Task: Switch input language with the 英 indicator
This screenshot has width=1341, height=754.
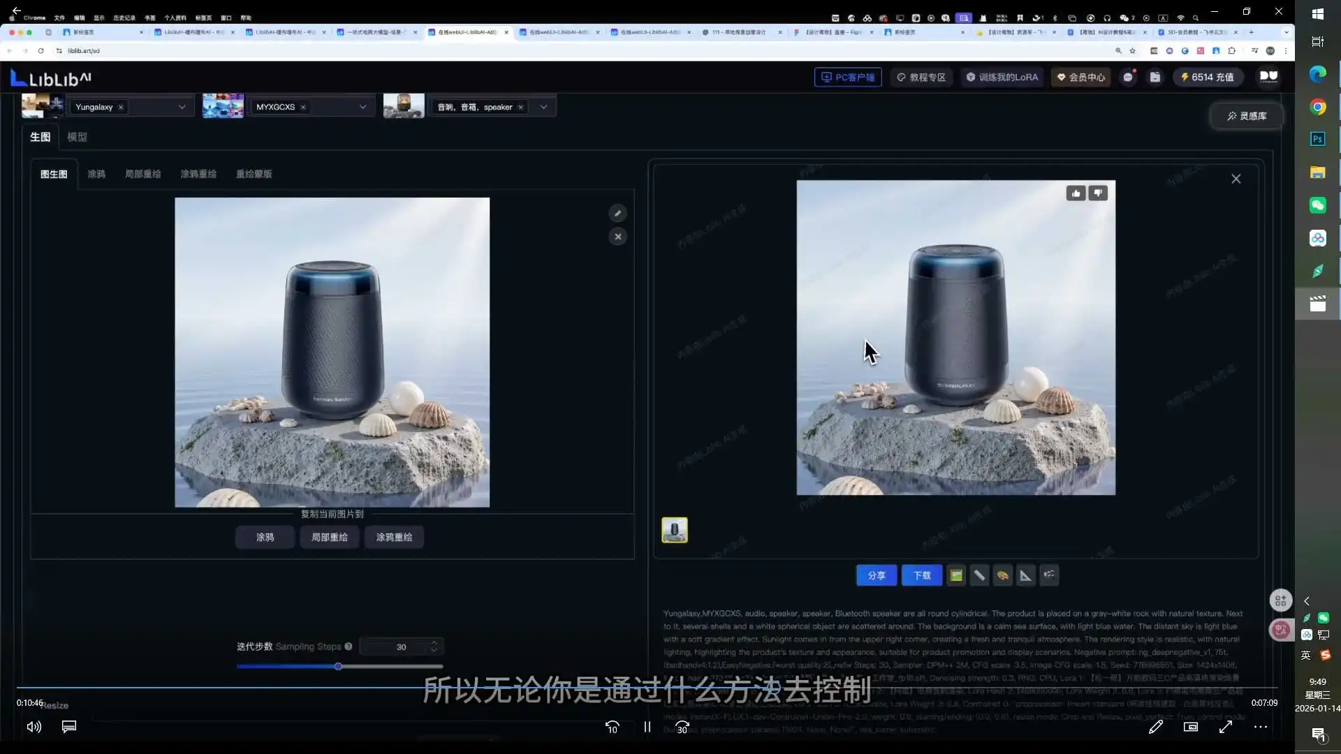Action: [x=1305, y=655]
